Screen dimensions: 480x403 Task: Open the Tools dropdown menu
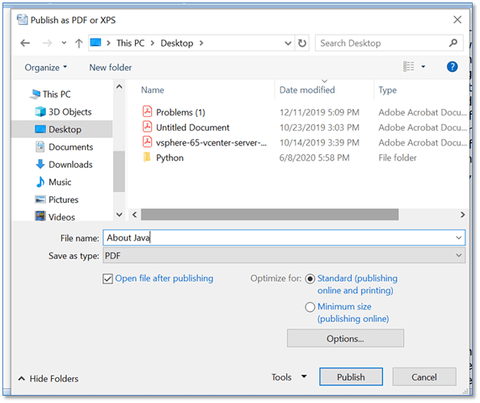click(x=289, y=377)
